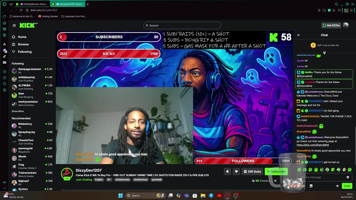The width and height of the screenshot is (356, 200).
Task: Click the paneltalk tag
Action: (157, 180)
